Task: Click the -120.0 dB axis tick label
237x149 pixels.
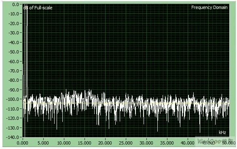Action: click(13, 118)
